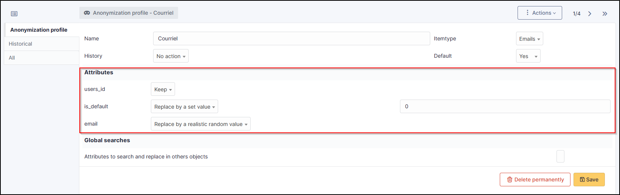
Task: Click the floppy disk icon on Save
Action: [x=582, y=180]
